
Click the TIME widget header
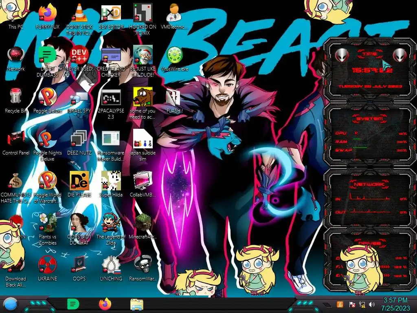click(370, 54)
